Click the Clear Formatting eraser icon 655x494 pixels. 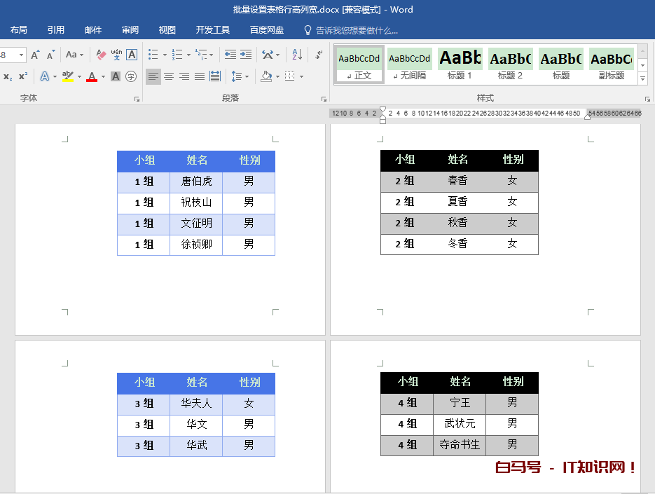(x=101, y=55)
